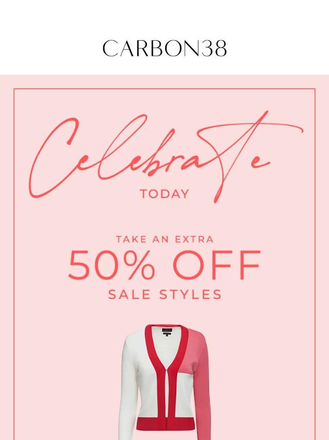Click the word OFF in promo
This screenshot has width=329, height=440.
click(x=217, y=265)
